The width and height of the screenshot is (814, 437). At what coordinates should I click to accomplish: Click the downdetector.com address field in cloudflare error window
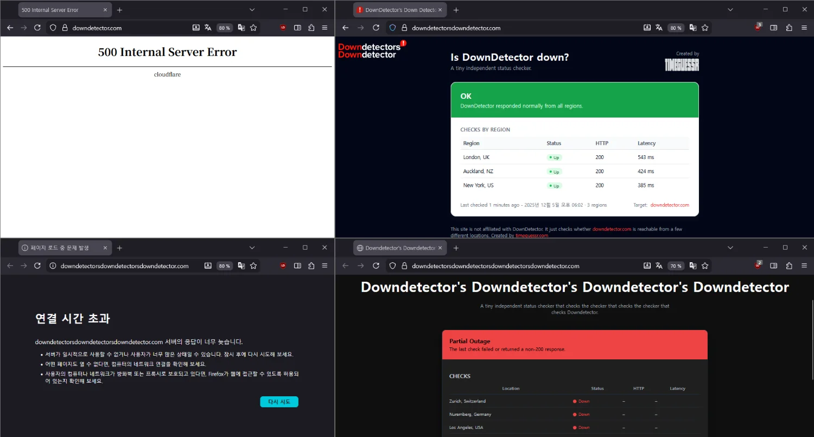(125, 28)
